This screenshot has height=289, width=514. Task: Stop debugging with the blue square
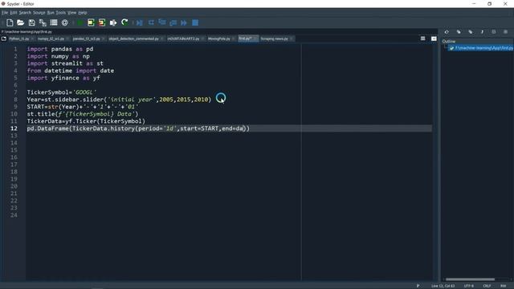[195, 22]
